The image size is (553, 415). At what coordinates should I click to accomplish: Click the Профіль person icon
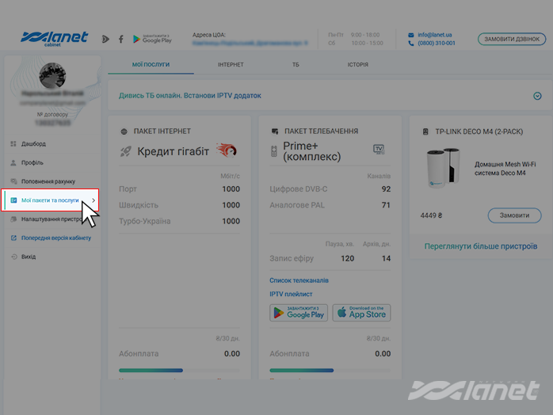pos(13,162)
